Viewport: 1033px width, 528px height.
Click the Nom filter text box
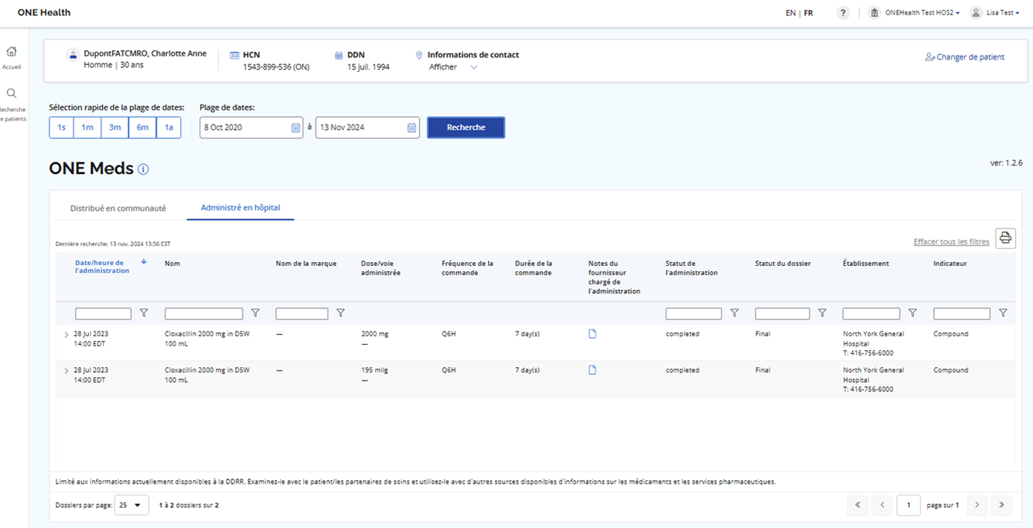[x=203, y=314]
